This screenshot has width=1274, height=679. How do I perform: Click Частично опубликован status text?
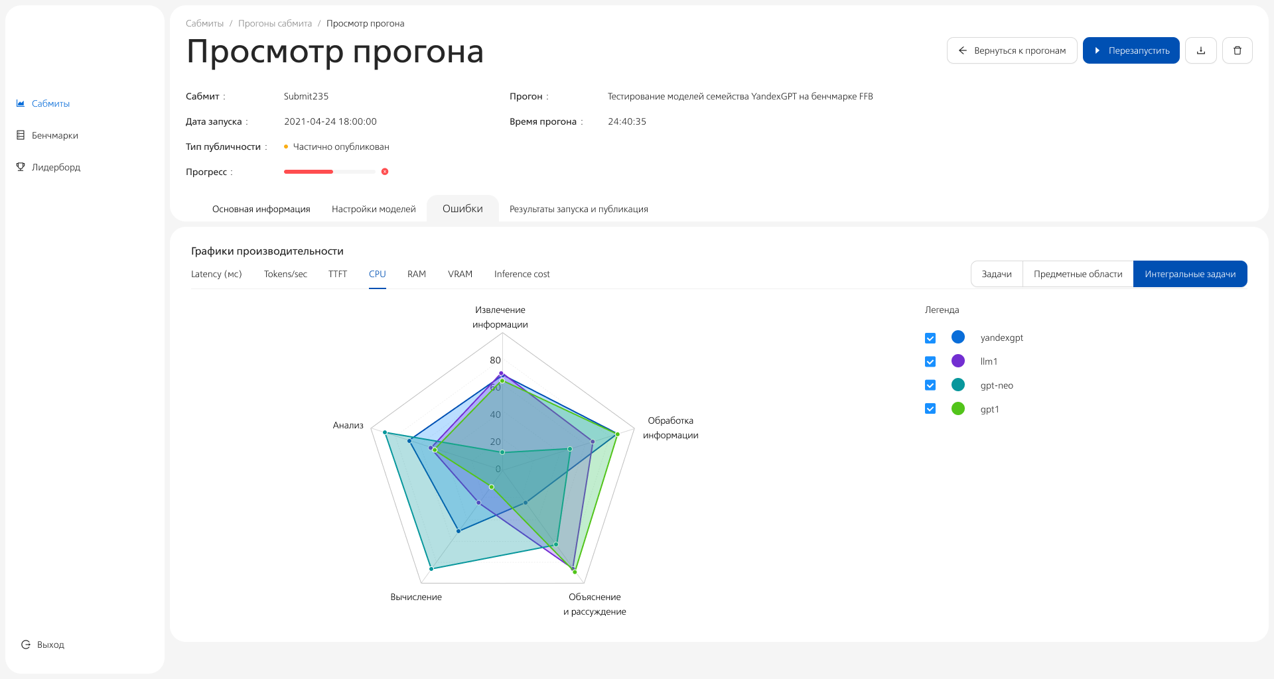pyautogui.click(x=341, y=147)
